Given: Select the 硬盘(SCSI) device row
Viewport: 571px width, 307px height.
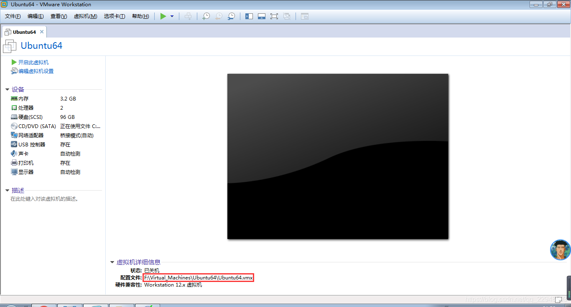Looking at the screenshot, I should pyautogui.click(x=56, y=117).
